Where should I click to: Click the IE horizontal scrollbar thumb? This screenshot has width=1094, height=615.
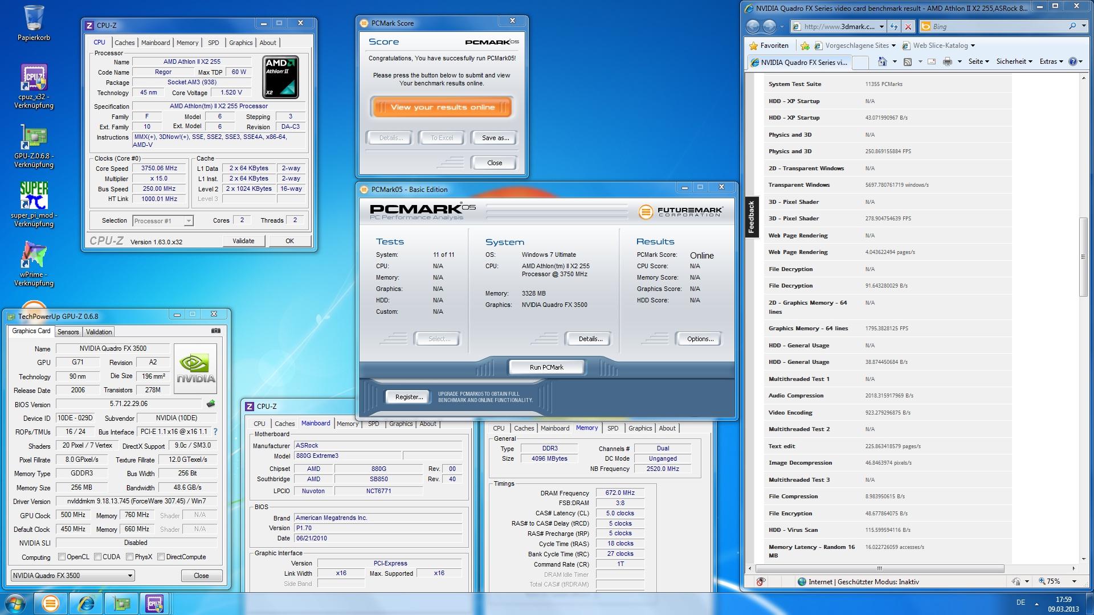pyautogui.click(x=879, y=568)
